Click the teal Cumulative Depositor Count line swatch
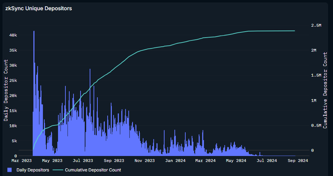Viewport: 333px width, 176px height. [58, 170]
